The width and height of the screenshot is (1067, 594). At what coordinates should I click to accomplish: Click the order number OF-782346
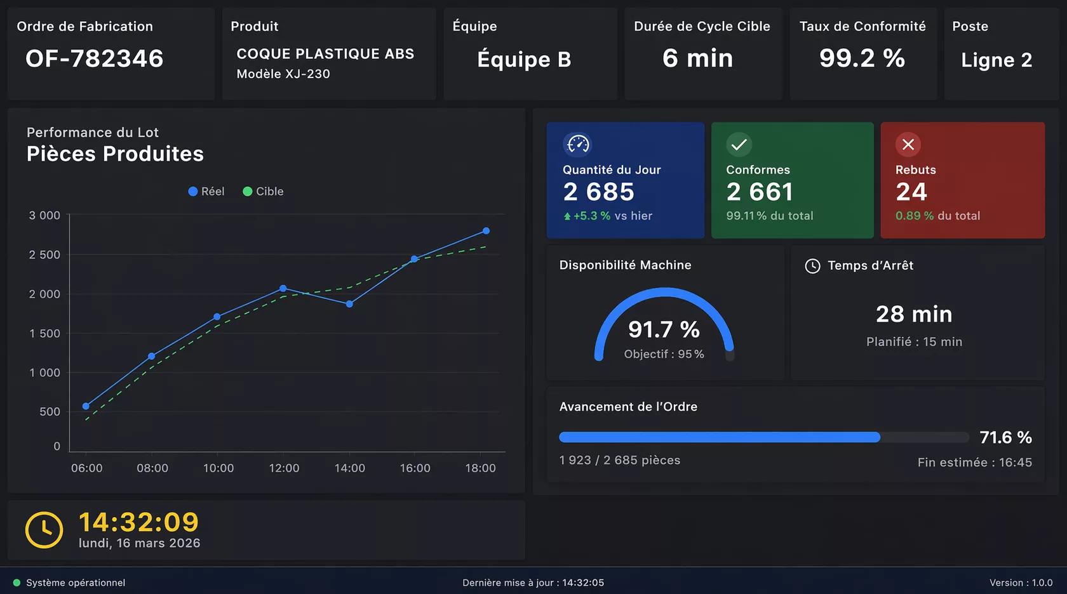pyautogui.click(x=95, y=58)
